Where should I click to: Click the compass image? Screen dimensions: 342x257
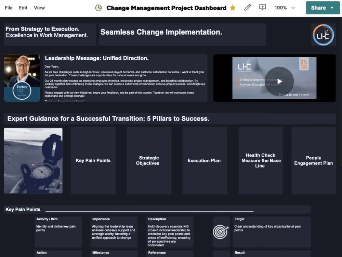(33, 161)
